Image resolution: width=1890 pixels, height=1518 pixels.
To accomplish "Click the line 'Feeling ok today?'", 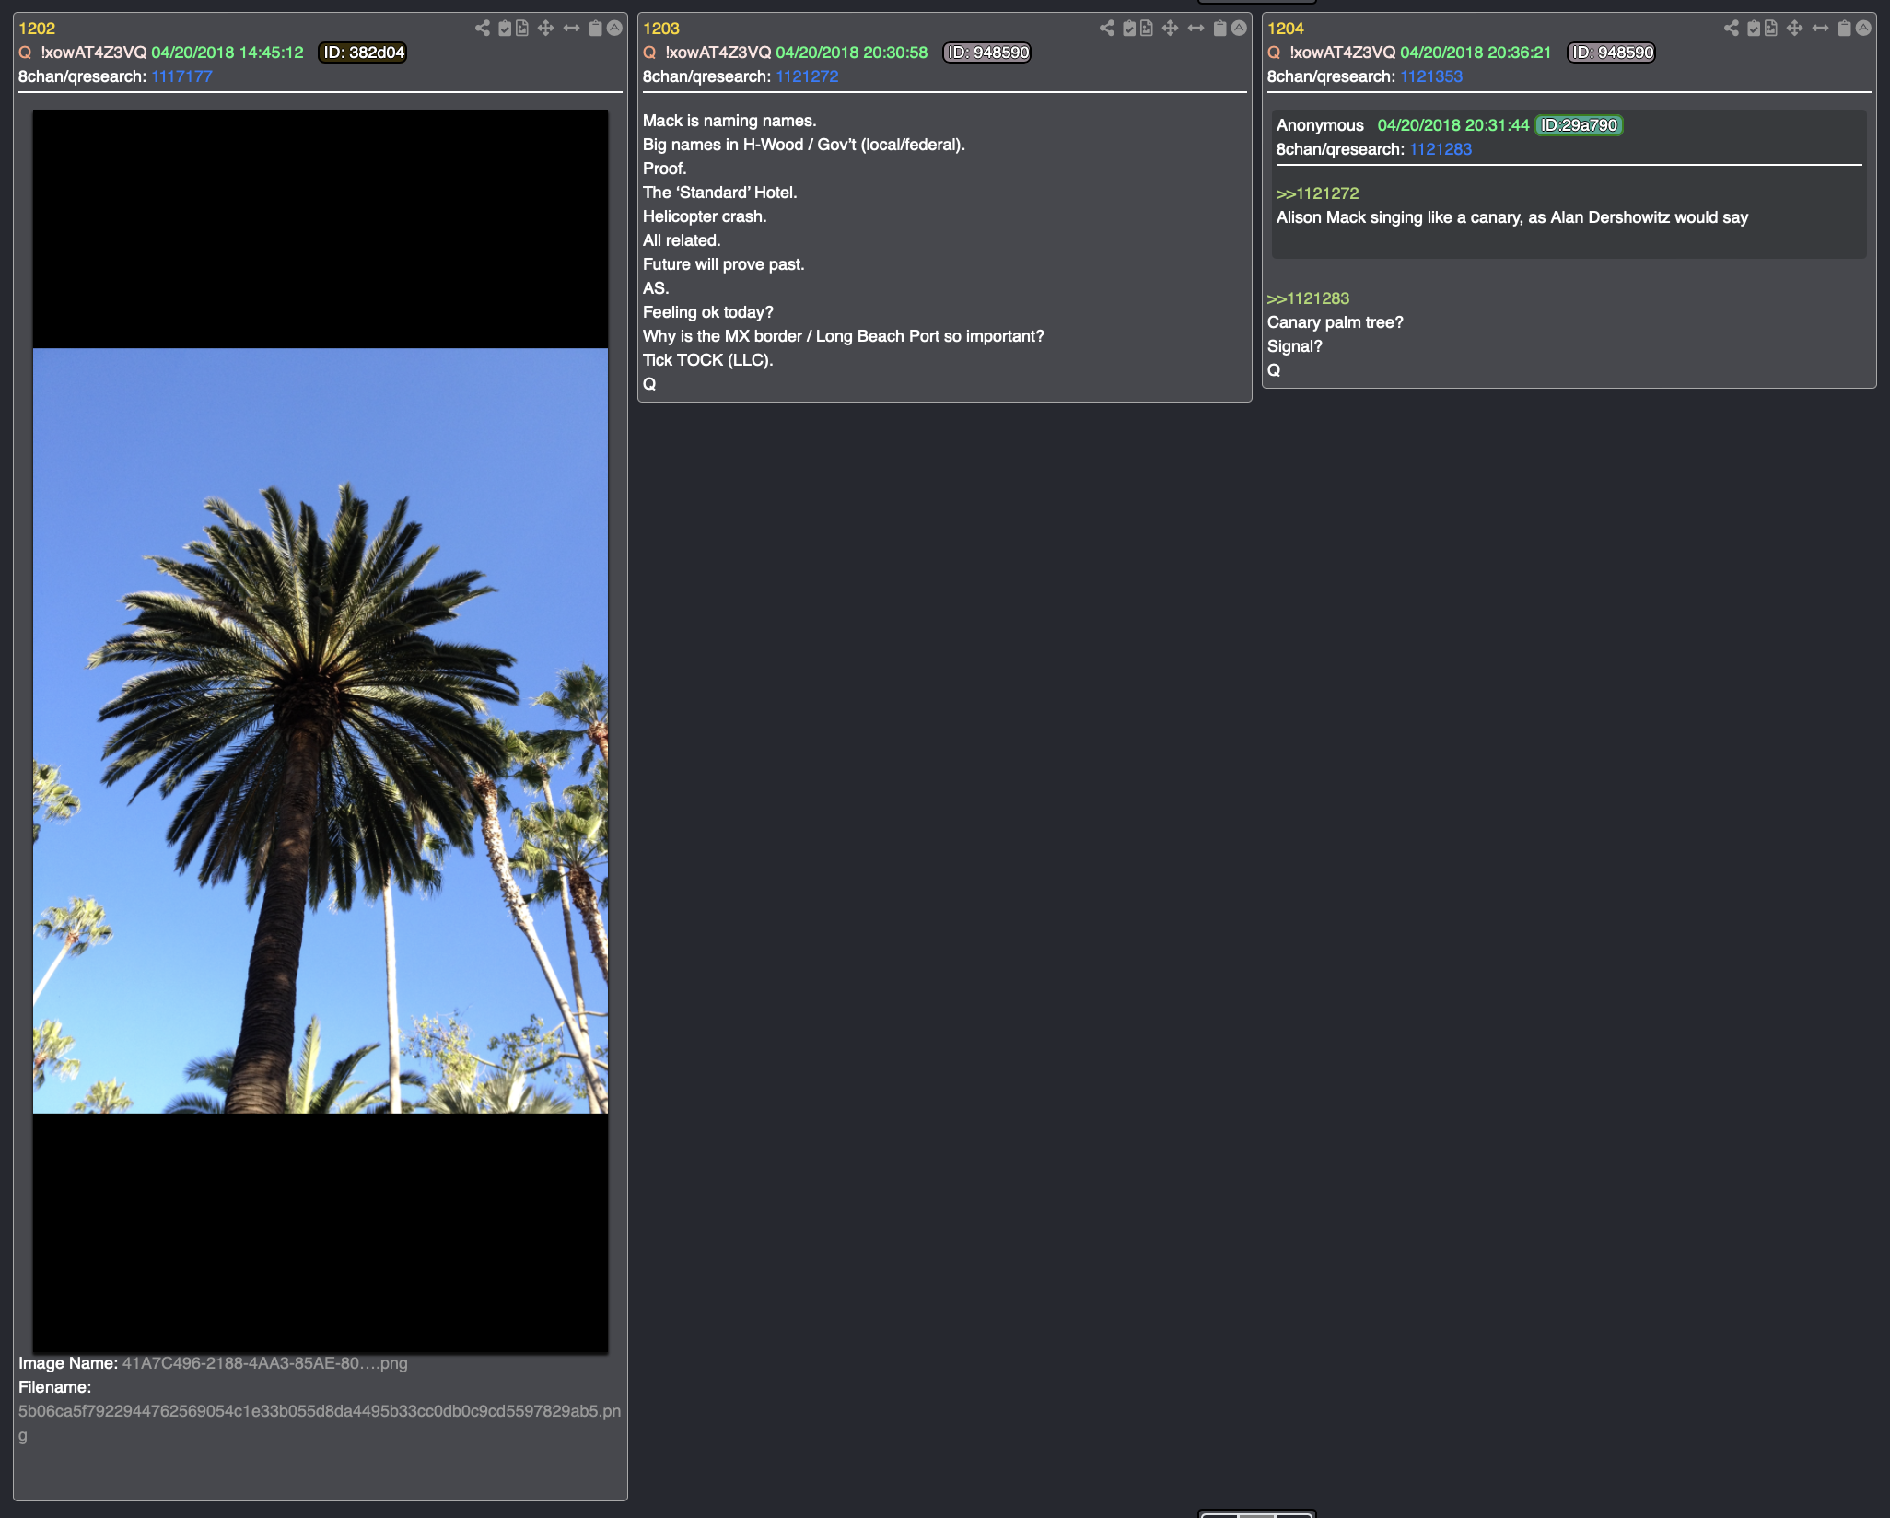I will pos(708,312).
